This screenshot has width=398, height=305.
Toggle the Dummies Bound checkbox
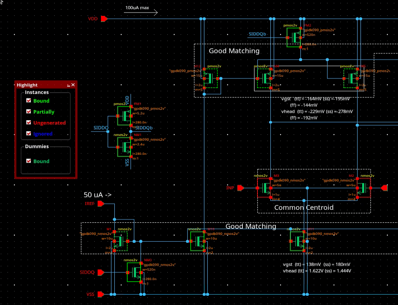[x=29, y=161]
